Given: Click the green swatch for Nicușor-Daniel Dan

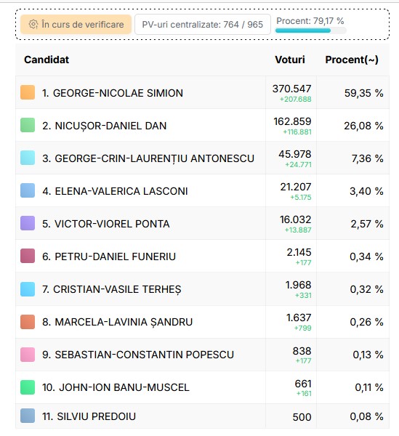Looking at the screenshot, I should [28, 125].
